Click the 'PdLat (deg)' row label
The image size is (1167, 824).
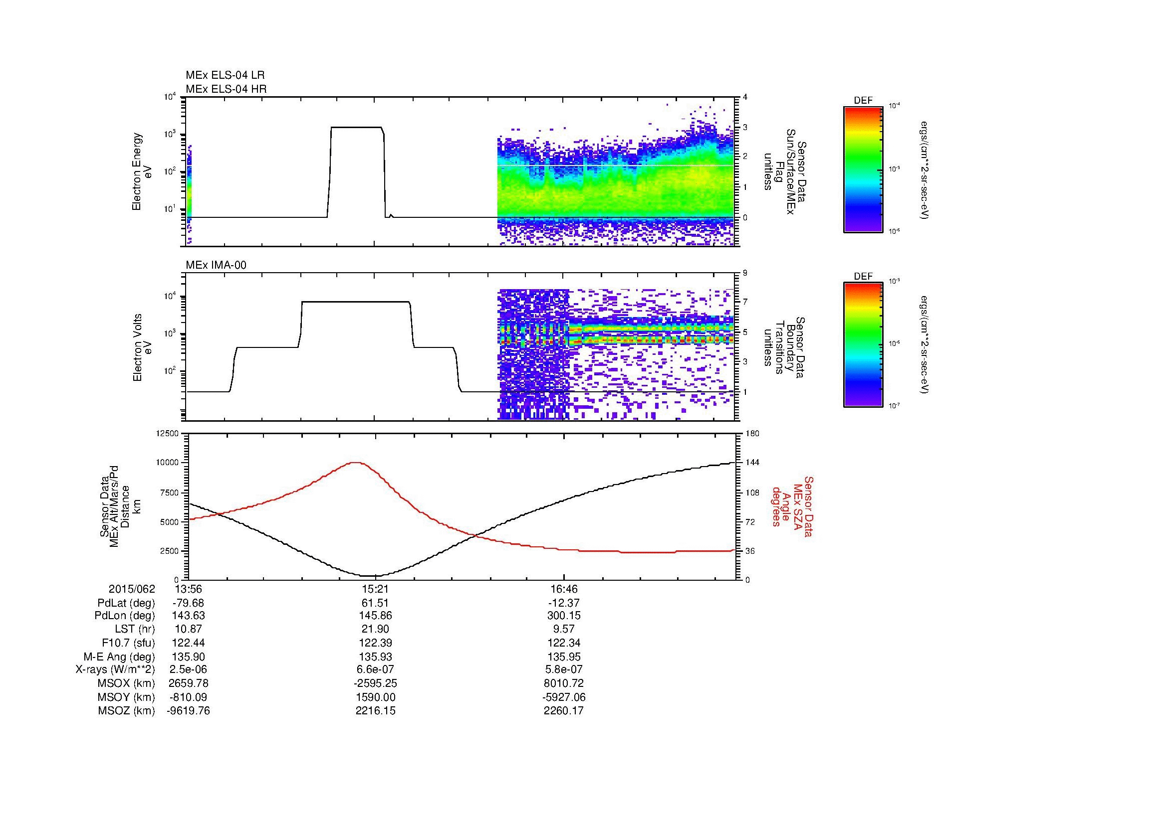pos(126,603)
